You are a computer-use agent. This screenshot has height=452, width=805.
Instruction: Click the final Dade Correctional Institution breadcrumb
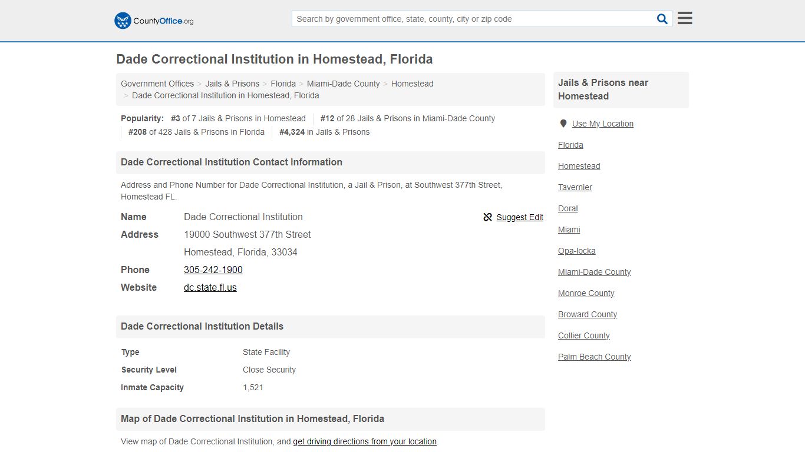click(x=226, y=95)
